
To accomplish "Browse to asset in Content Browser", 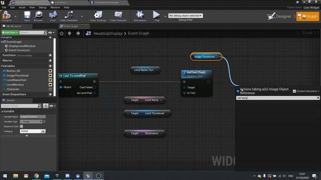I will point(38,16).
